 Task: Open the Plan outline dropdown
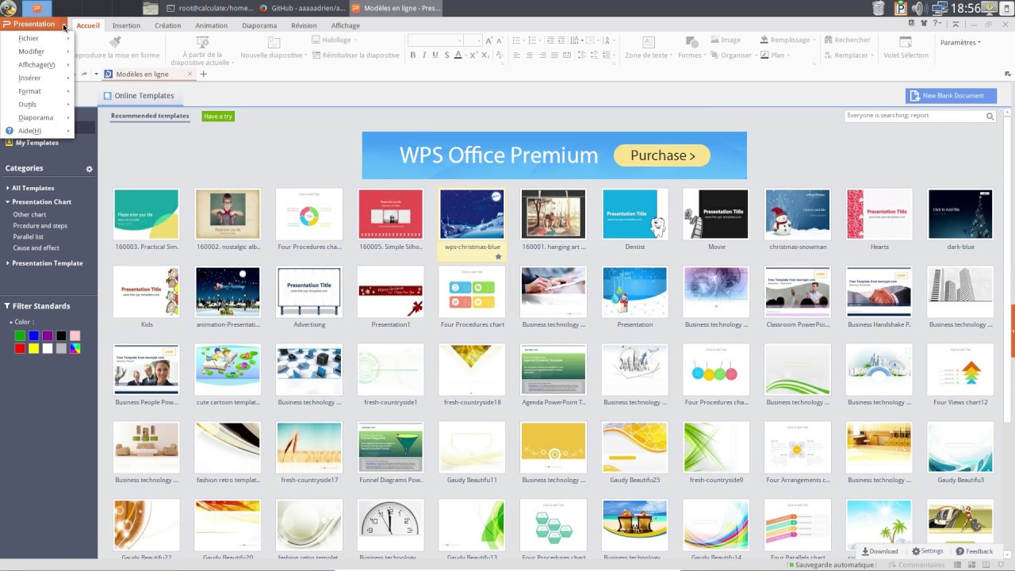(776, 56)
